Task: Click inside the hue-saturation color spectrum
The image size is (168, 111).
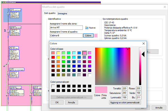Action: (x=113, y=66)
